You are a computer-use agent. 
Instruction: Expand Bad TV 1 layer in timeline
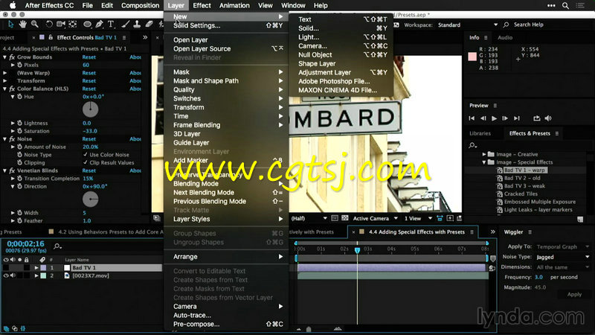[x=36, y=268]
